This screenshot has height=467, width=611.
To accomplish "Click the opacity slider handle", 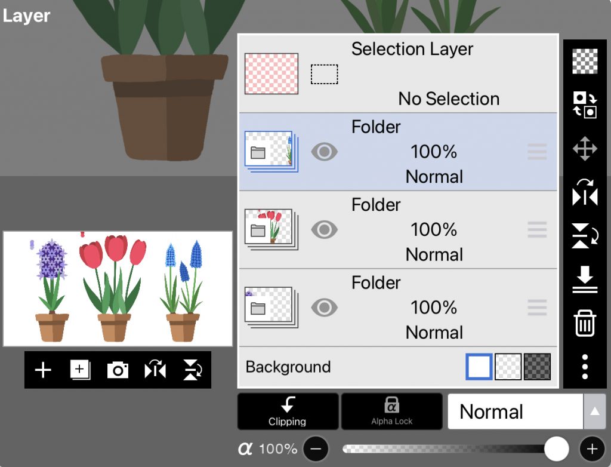I will coord(557,448).
